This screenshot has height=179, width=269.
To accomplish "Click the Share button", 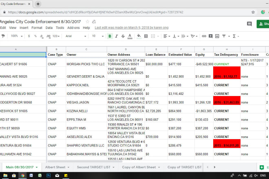I will (x=262, y=24).
